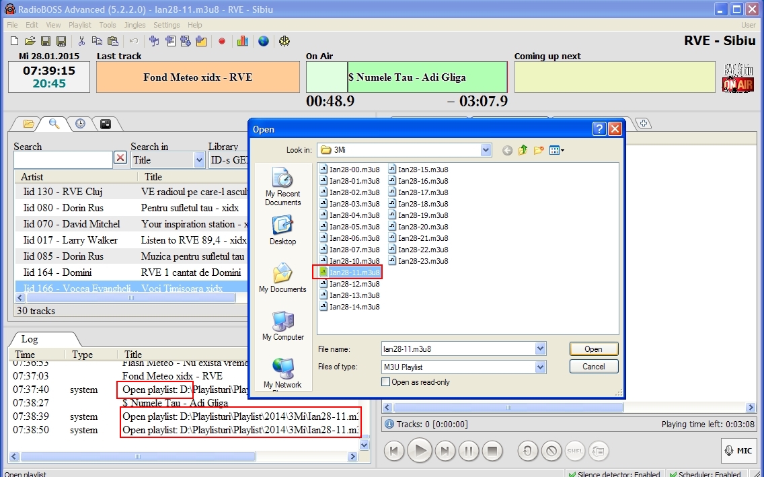Toggle the SHFL shuffle button
Image resolution: width=764 pixels, height=477 pixels.
[x=575, y=451]
